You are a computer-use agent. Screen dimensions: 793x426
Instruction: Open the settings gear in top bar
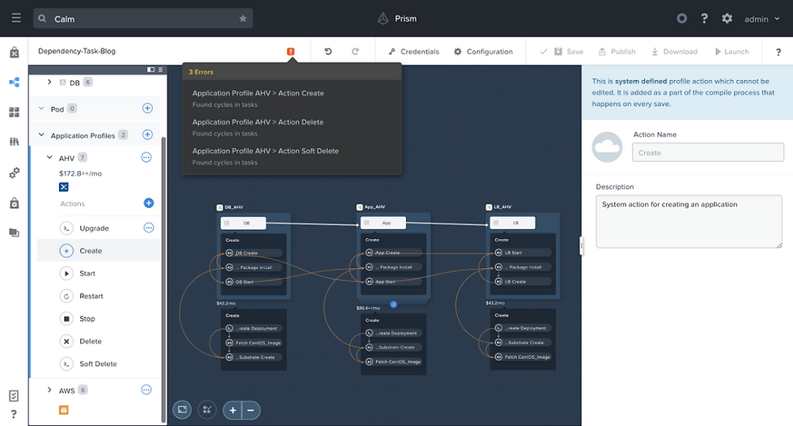click(x=727, y=19)
